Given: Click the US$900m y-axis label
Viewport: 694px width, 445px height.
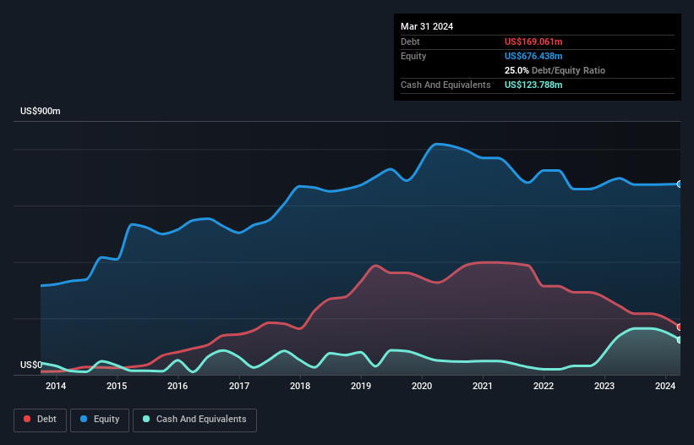Looking at the screenshot, I should [41, 112].
